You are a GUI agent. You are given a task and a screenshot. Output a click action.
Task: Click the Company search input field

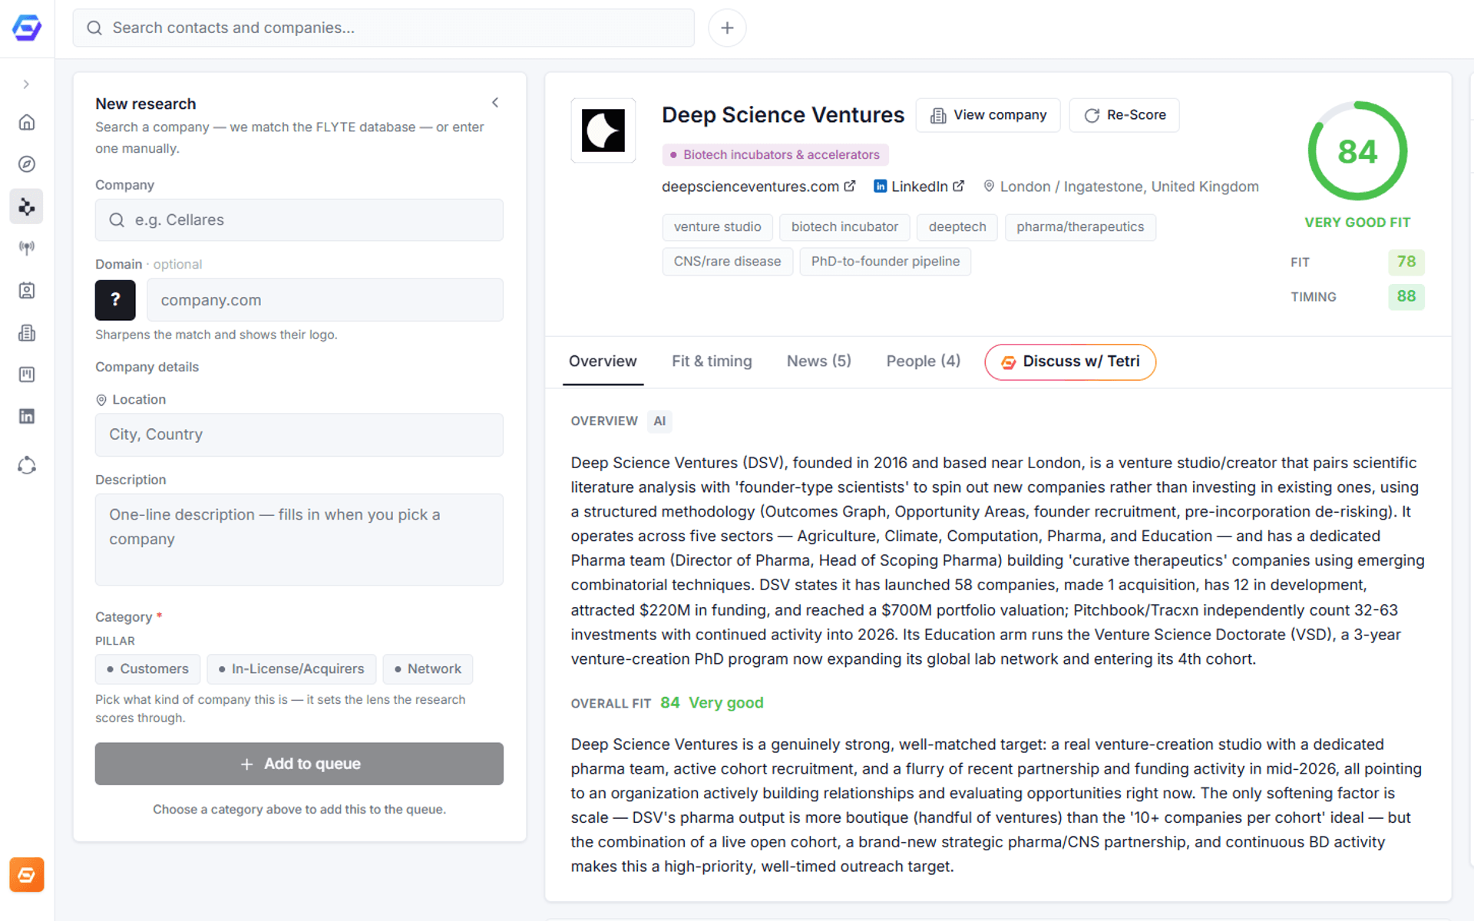click(x=299, y=220)
